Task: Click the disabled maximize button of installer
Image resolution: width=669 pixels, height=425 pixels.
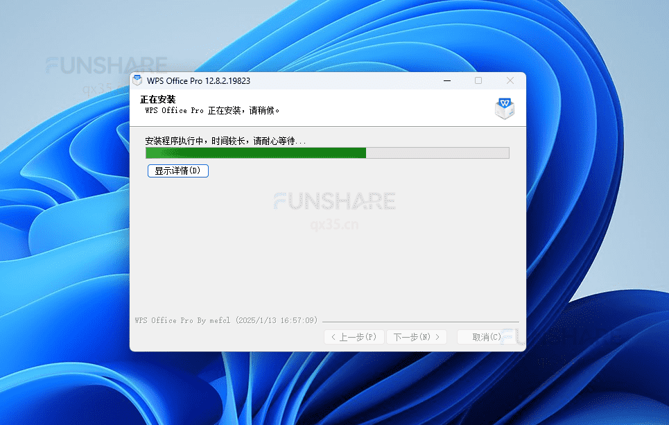Action: coord(478,80)
